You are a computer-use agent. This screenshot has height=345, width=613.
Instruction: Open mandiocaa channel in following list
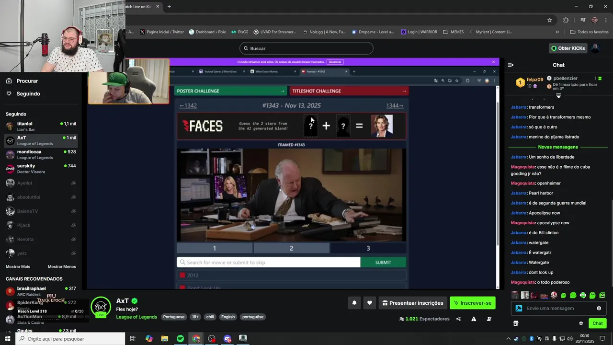(41, 154)
